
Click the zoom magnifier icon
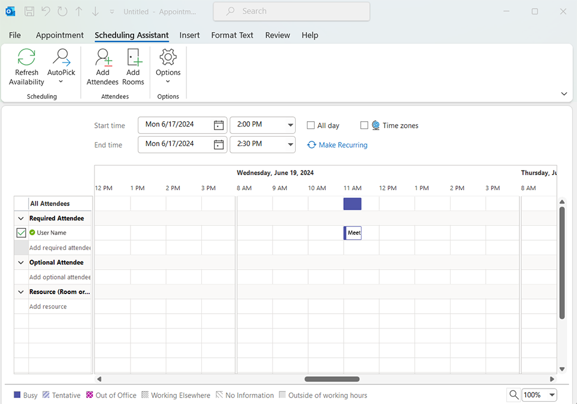click(513, 394)
